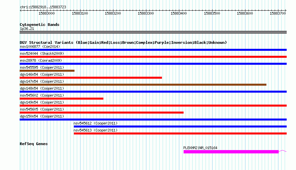The width and height of the screenshot is (296, 170).
Task: Select the long brown dgv147n54 bar
Action: 143,85
